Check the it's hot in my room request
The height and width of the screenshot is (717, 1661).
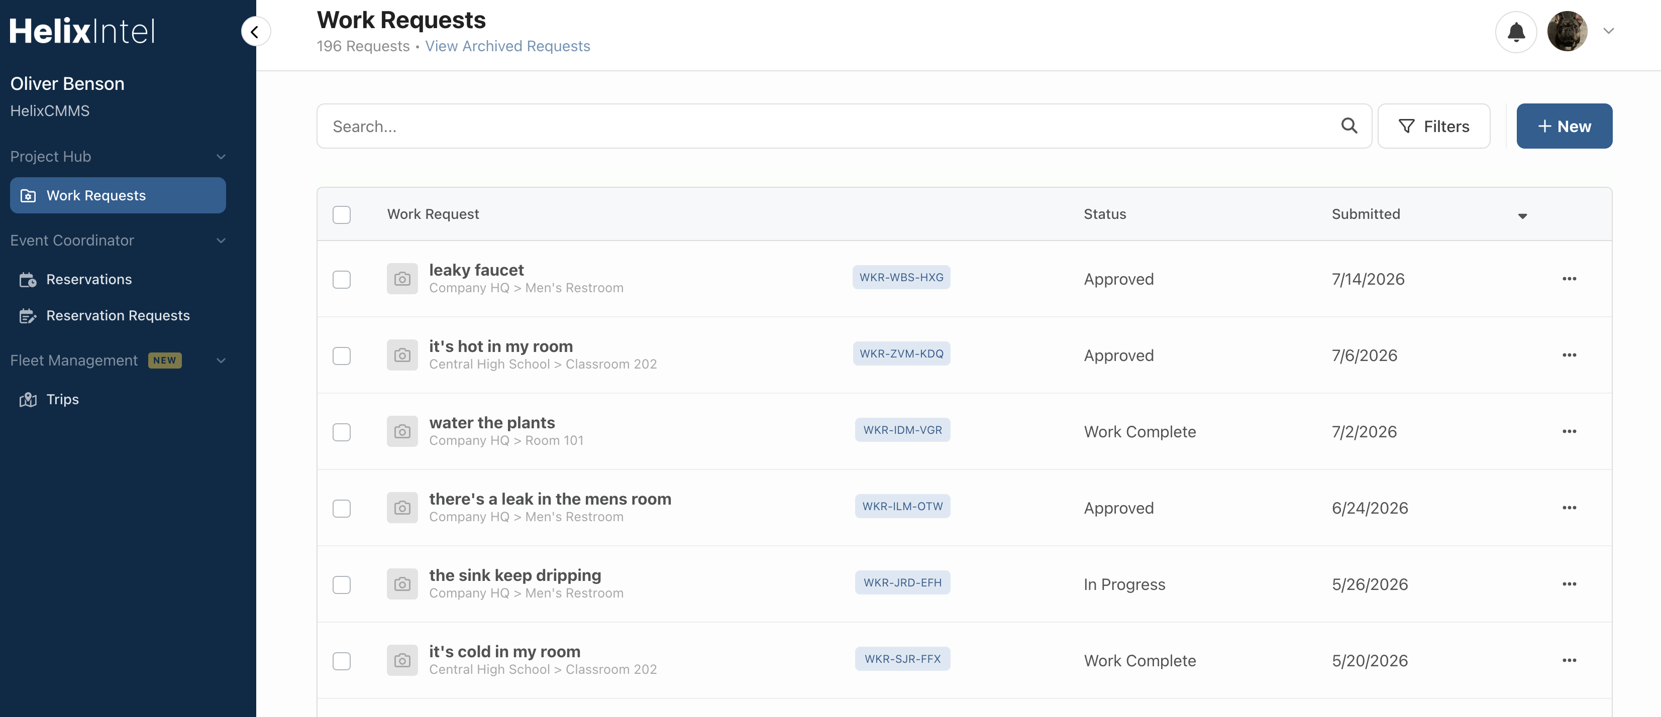tap(342, 355)
